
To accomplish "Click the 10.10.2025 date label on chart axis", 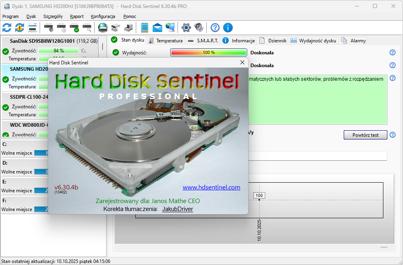I will coord(259,230).
